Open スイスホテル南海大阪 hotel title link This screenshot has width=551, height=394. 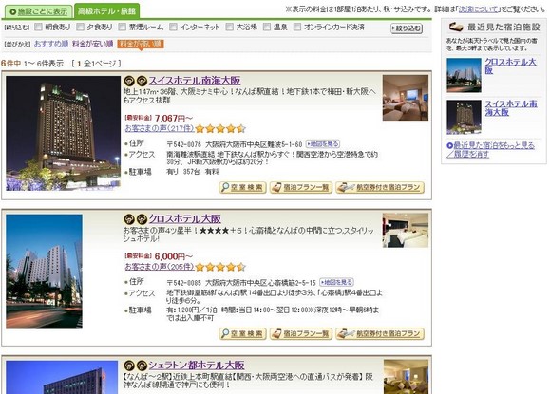pos(195,81)
